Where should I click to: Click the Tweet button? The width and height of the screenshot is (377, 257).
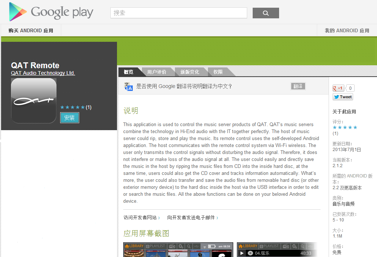(343, 97)
